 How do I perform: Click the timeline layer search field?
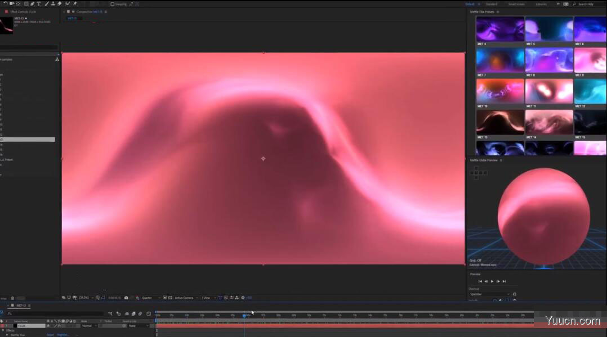(x=54, y=313)
